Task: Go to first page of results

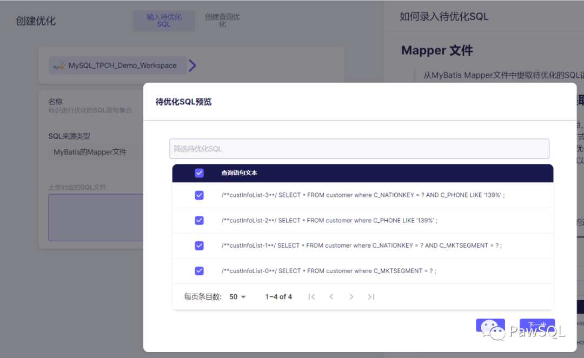Action: (311, 296)
